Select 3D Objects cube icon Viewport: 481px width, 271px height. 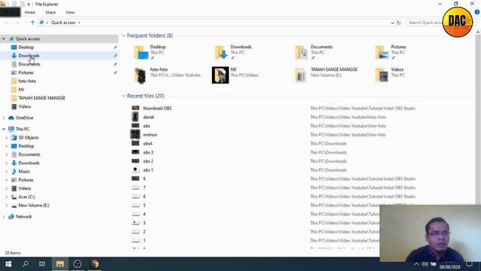[14, 138]
